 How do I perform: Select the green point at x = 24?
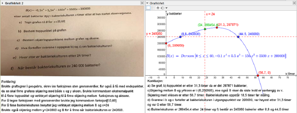pos(205,29)
